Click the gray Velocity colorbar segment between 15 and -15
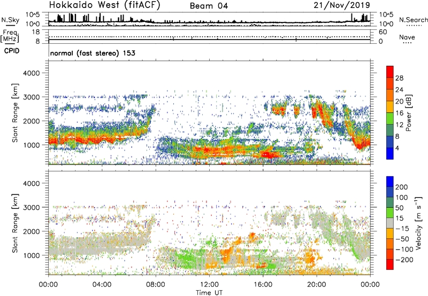 [390, 223]
